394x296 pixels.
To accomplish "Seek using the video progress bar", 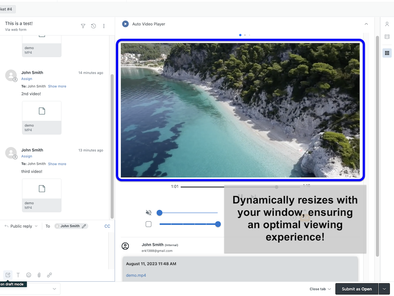I will (240, 187).
